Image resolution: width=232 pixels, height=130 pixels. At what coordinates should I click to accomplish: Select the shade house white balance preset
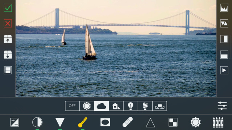tap(116, 106)
